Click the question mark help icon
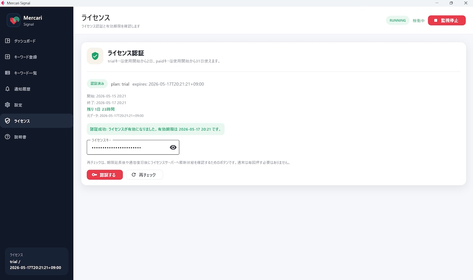The height and width of the screenshot is (280, 473). click(x=7, y=137)
